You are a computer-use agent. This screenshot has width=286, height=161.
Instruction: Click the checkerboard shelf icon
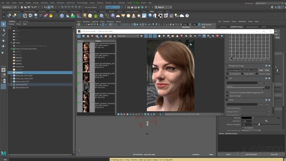click(160, 16)
